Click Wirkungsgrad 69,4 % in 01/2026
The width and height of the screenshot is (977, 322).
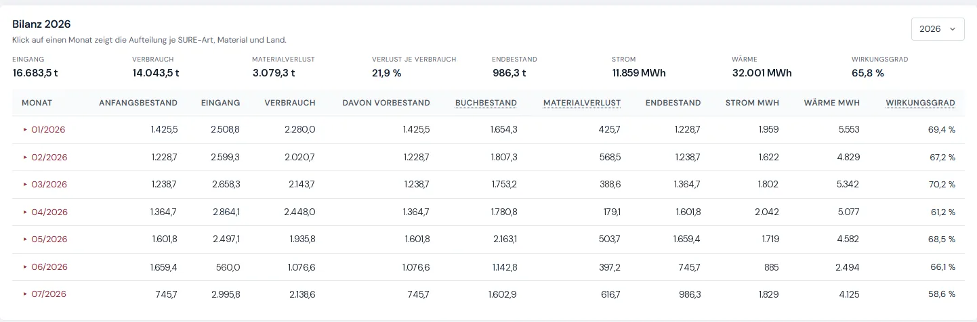click(942, 130)
